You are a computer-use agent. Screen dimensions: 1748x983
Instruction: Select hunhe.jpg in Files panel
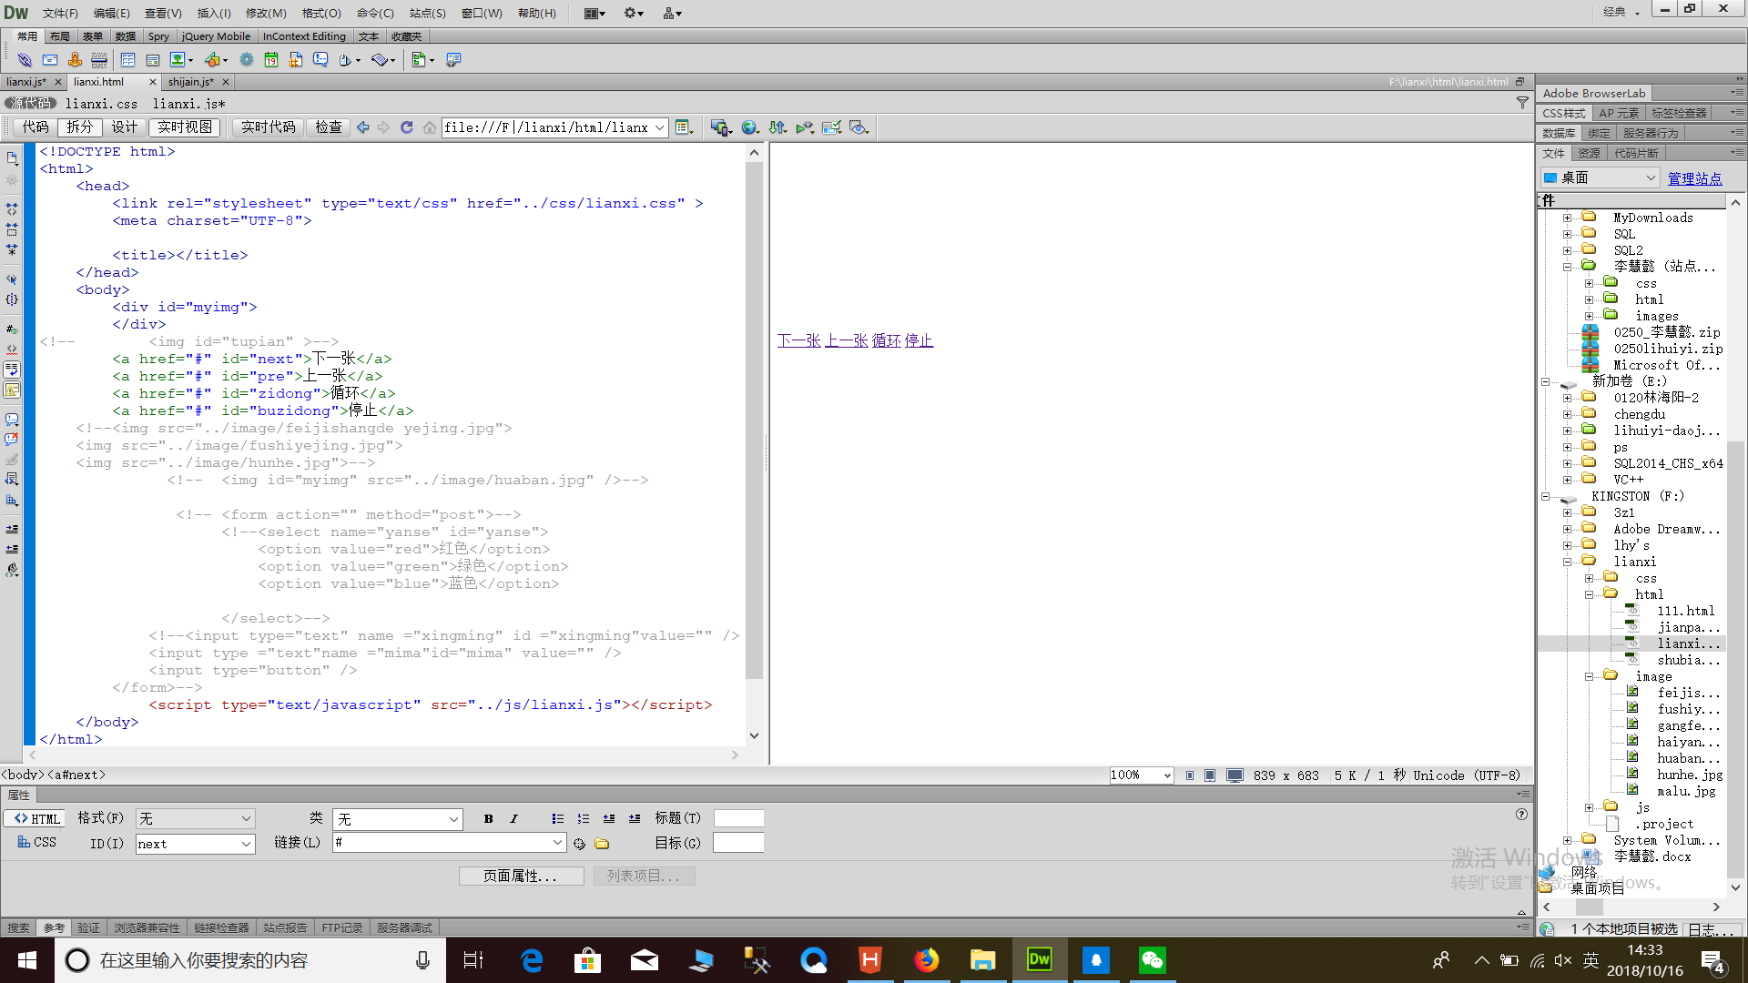click(1690, 775)
